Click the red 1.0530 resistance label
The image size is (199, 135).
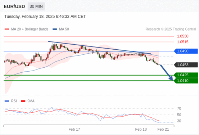pos(183,36)
